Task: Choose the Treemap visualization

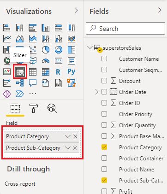Action: [72, 50]
